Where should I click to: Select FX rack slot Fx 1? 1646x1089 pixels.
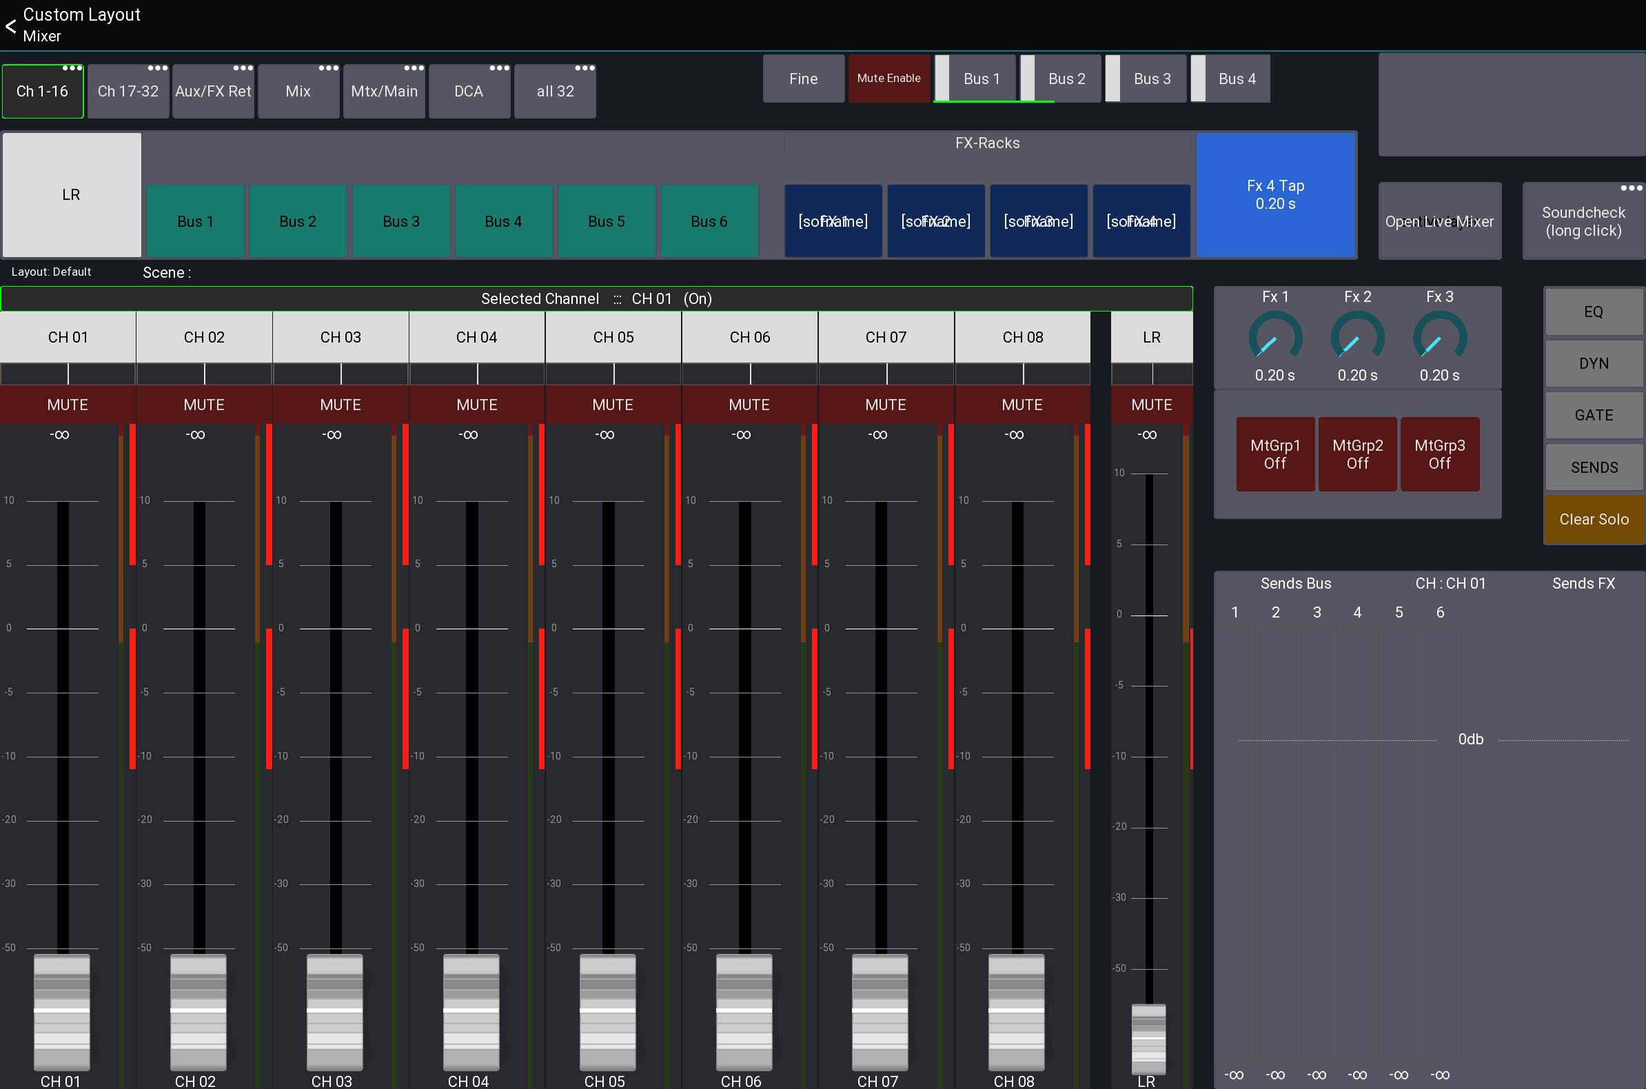[833, 221]
